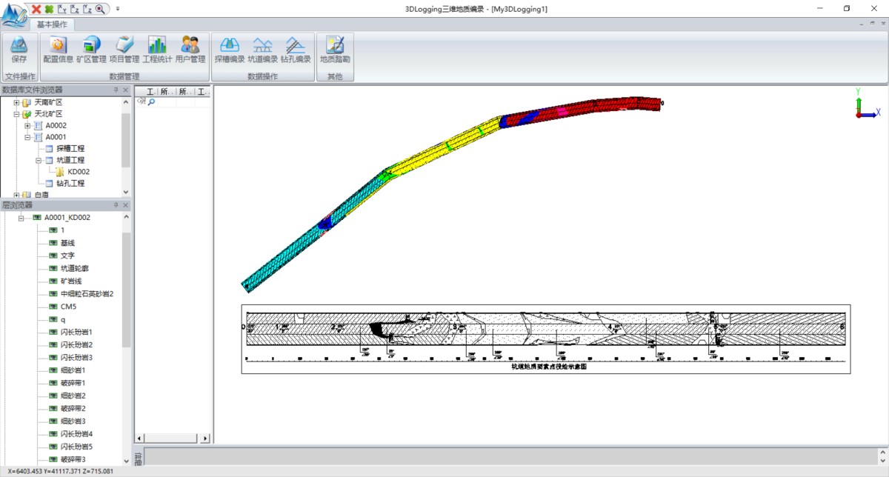
Task: Collapse the 坑道工程 tree node
Action: [x=39, y=160]
